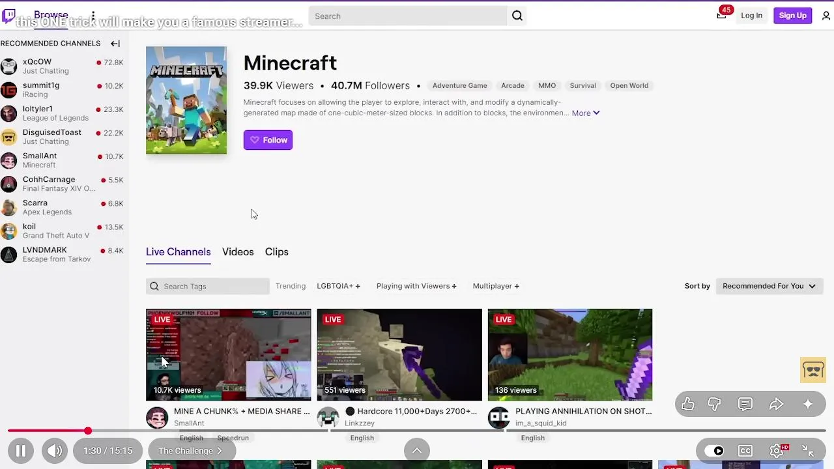Open Scarra channel avatar

[x=8, y=207]
